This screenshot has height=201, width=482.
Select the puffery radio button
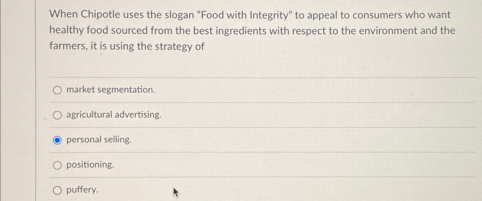coord(58,190)
